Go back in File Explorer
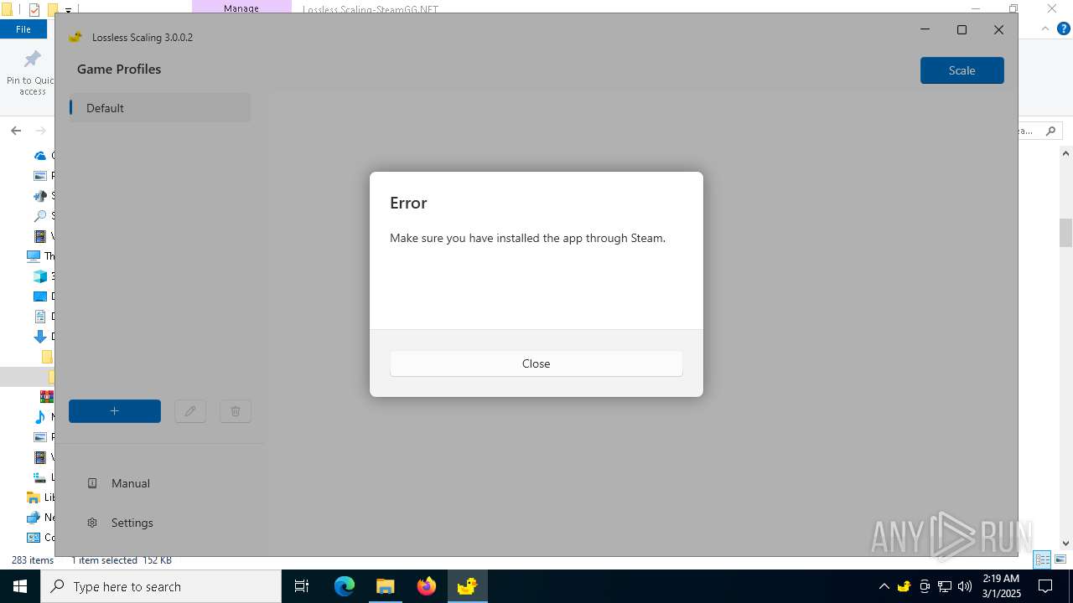This screenshot has height=603, width=1073. [x=16, y=131]
